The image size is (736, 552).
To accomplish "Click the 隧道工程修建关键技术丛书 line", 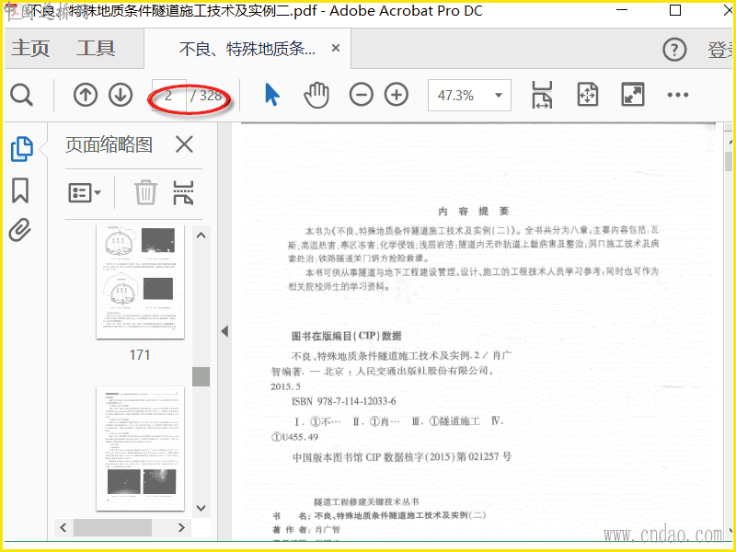I will coord(366,501).
